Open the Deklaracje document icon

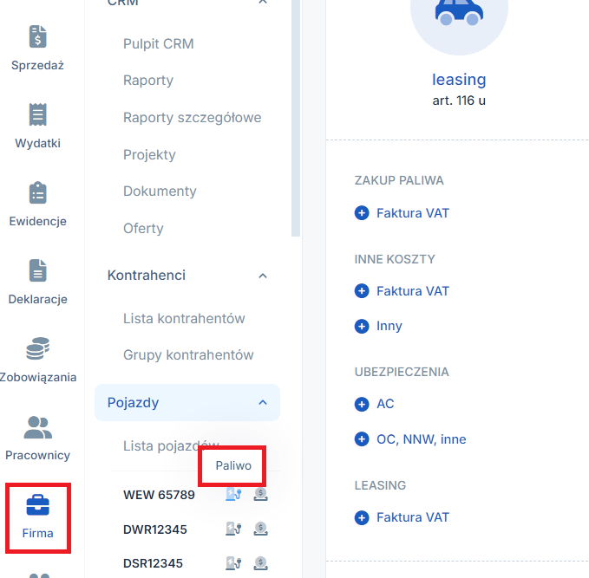click(x=37, y=270)
